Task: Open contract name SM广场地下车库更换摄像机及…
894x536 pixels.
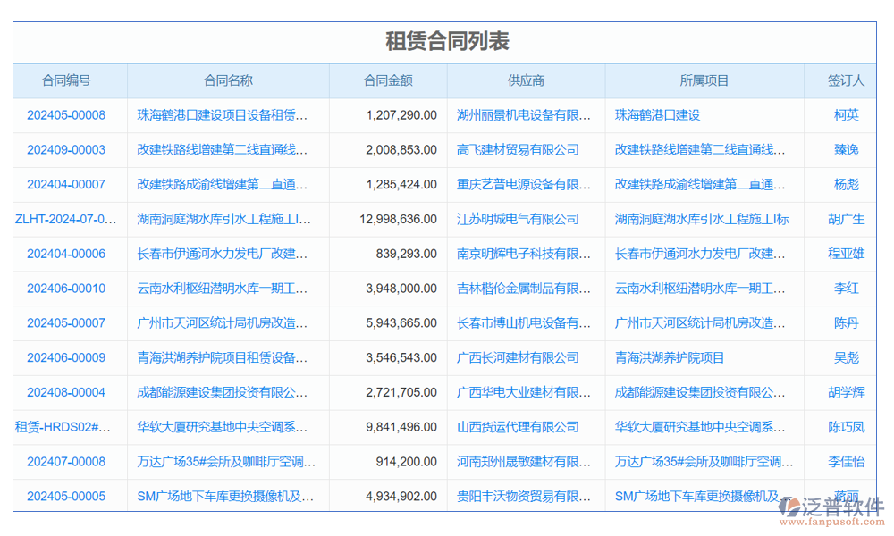Action: 225,497
